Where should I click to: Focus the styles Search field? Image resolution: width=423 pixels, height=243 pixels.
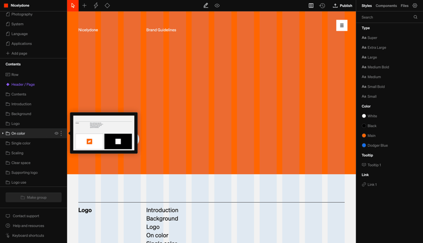pyautogui.click(x=387, y=17)
